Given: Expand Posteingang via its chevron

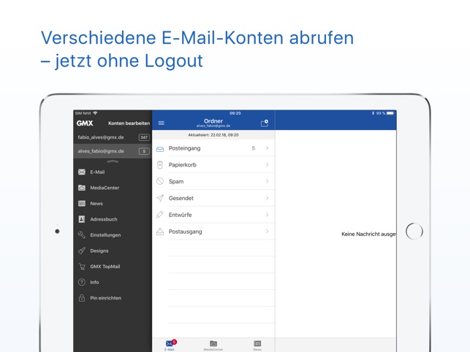Looking at the screenshot, I should tap(267, 148).
